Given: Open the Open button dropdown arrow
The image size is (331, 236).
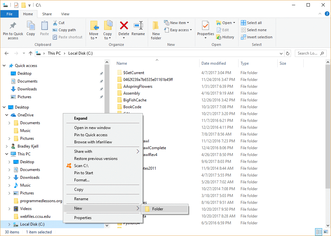Looking at the screenshot, I should click(234, 23).
